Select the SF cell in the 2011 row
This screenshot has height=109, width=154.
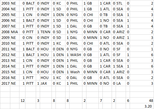(121, 49)
